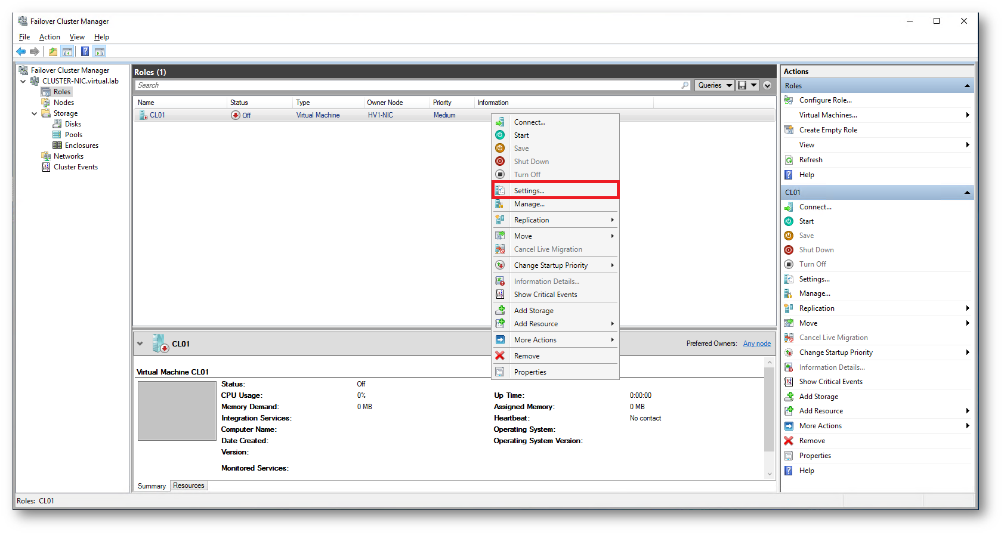Image resolution: width=1004 pixels, height=535 pixels.
Task: Select Nodes in the navigation tree
Action: tap(64, 103)
